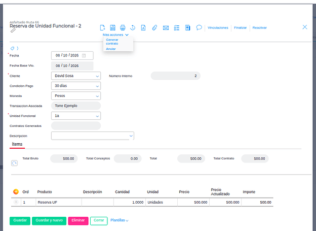Click the Contratos Generados field
This screenshot has height=231, width=316.
[76, 126]
